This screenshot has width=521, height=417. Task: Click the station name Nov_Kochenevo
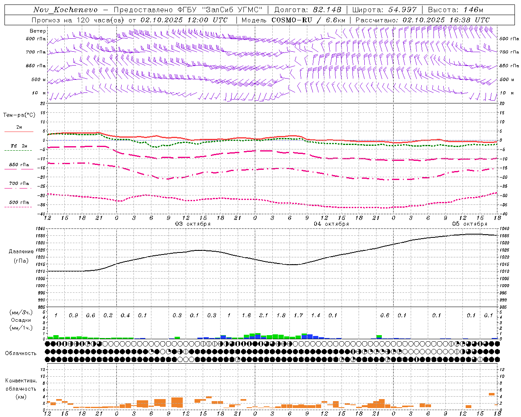(x=66, y=10)
